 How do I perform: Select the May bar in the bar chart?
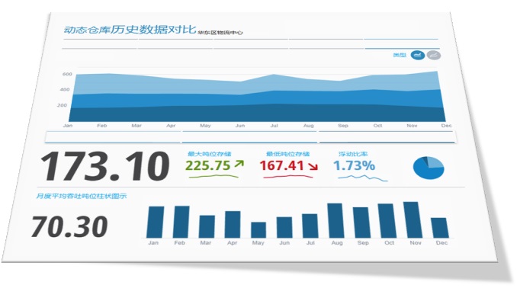258,230
